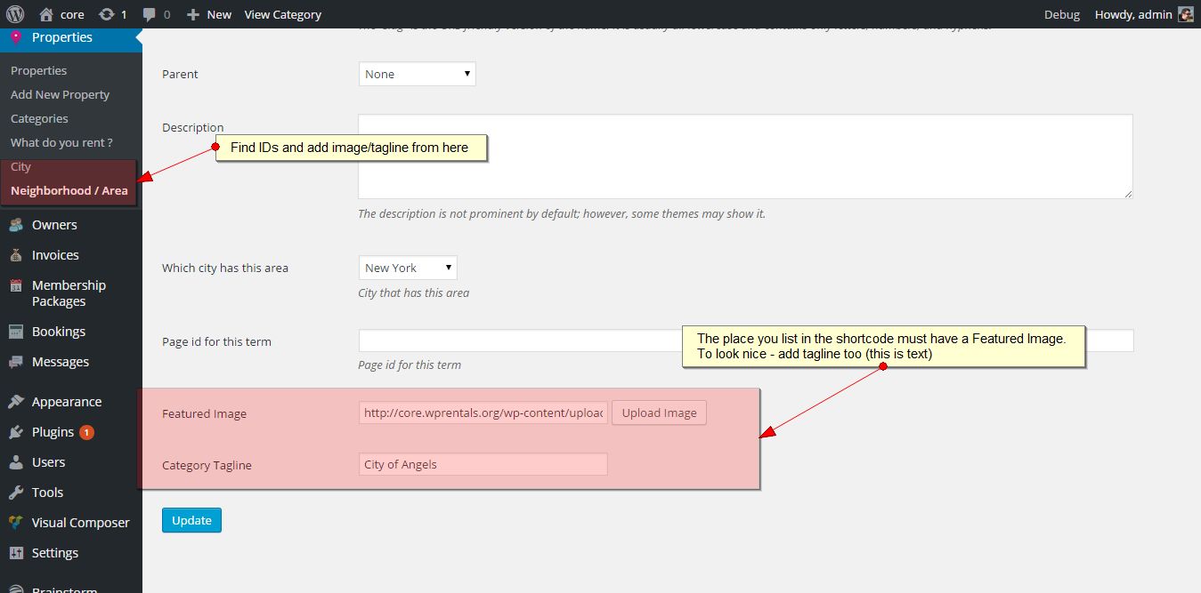The image size is (1201, 593).
Task: Click the Properties pin icon in sidebar
Action: (16, 37)
